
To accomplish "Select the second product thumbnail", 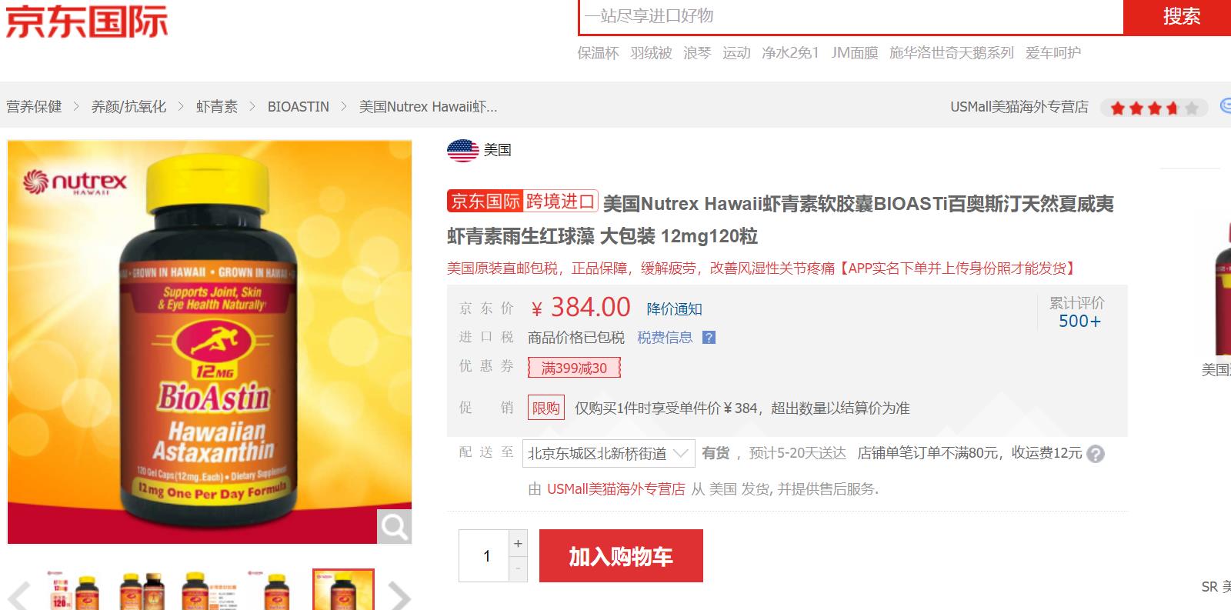I will pos(142,590).
